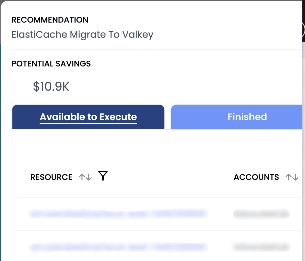Screen dimensions: 305x261
Task: Click the ACCOUNTS column header label
Action: click(x=256, y=177)
